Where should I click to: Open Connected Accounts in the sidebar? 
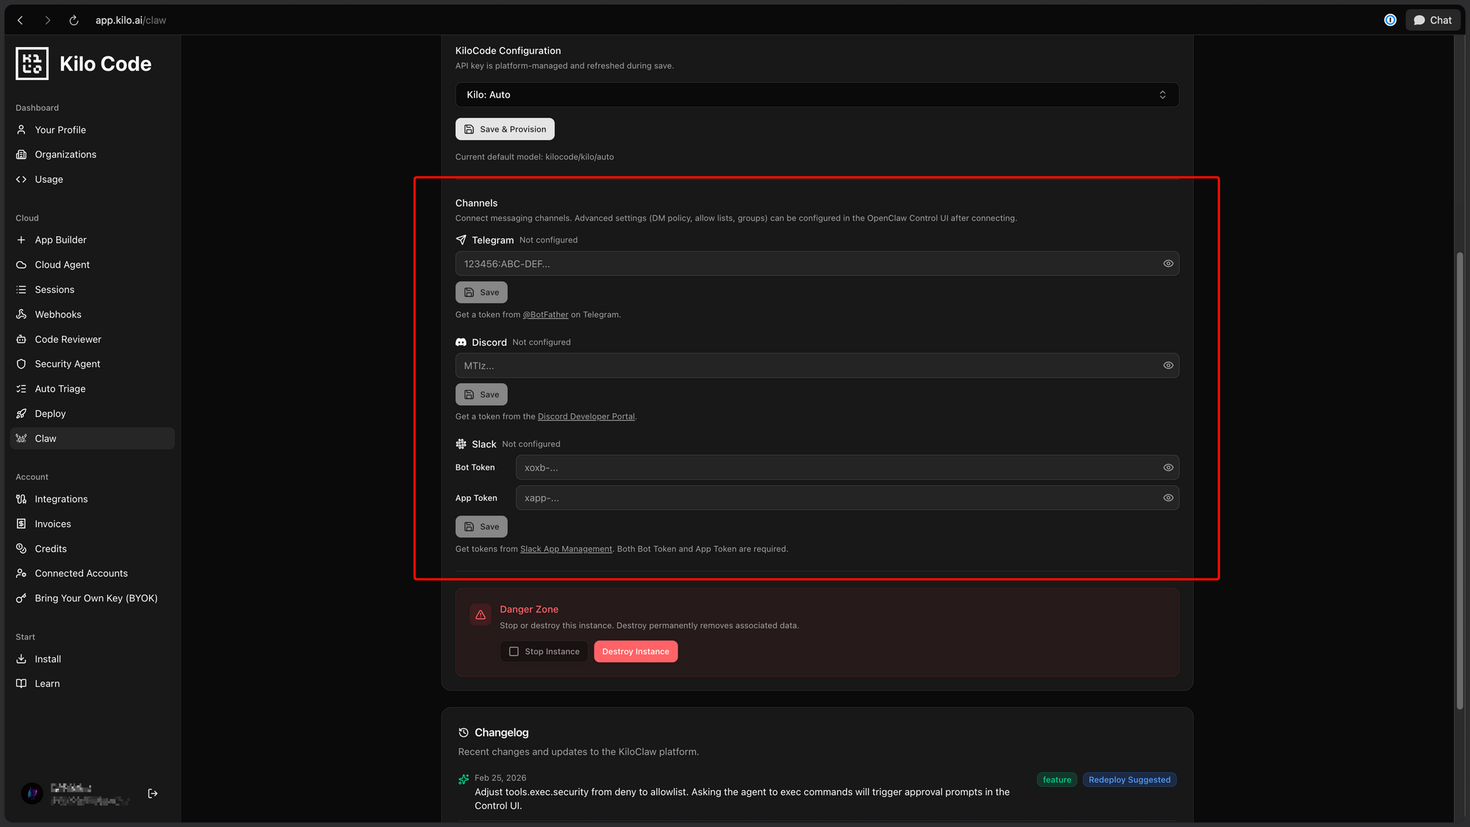[93, 573]
